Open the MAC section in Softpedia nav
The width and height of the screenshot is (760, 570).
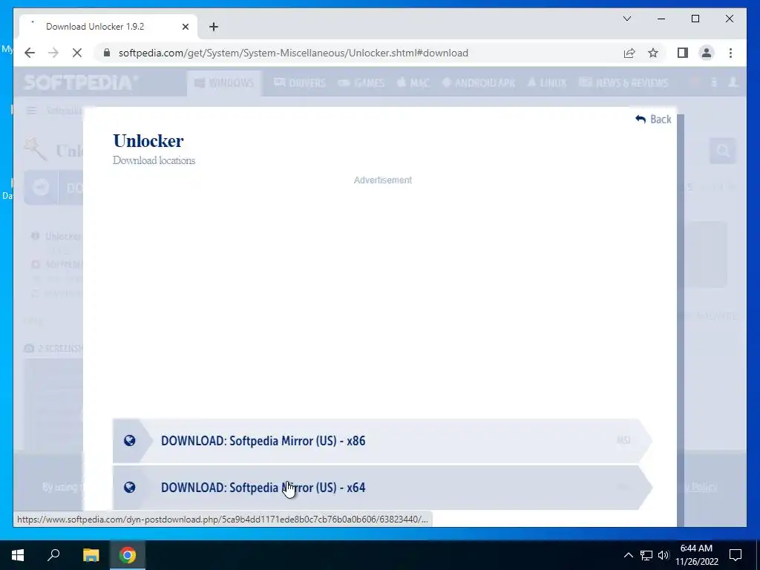point(413,83)
